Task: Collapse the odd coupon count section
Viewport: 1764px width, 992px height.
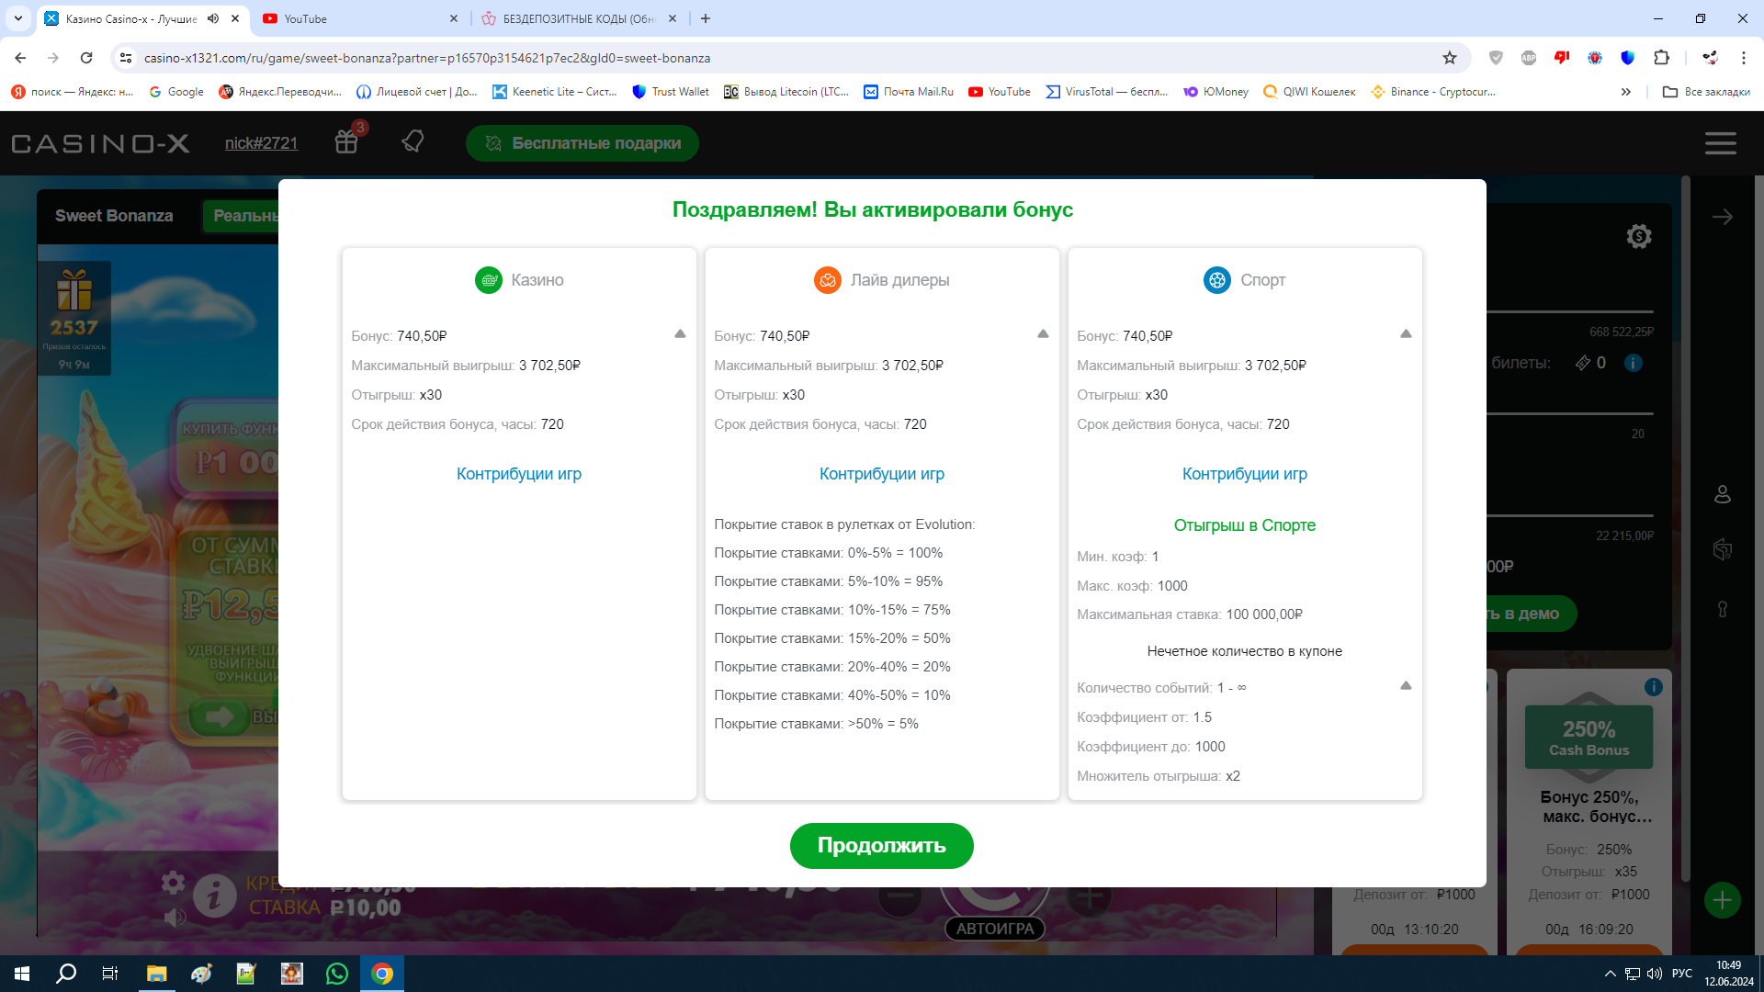Action: tap(1406, 686)
